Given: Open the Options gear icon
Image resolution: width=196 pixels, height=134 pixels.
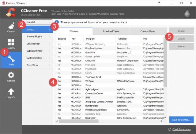Looking at the screenshot, I should coord(11,75).
